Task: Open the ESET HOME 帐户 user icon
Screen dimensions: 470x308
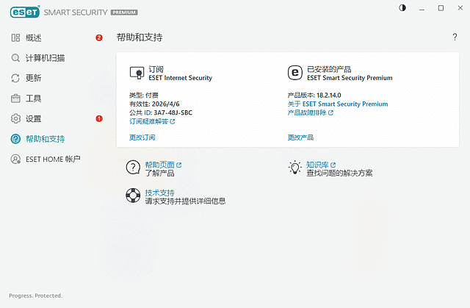Action: tap(15, 159)
